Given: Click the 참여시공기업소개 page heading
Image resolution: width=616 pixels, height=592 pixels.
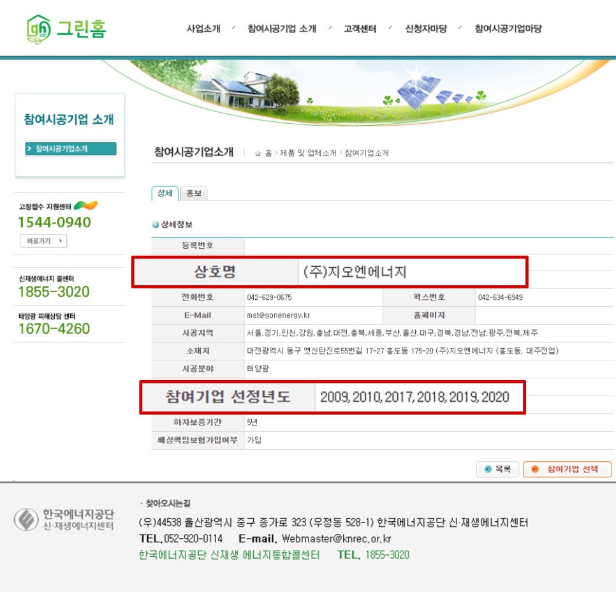Looking at the screenshot, I should click(194, 152).
